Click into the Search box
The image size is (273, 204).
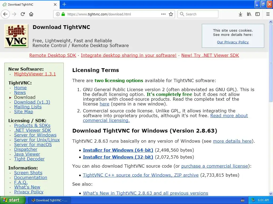tap(198, 14)
